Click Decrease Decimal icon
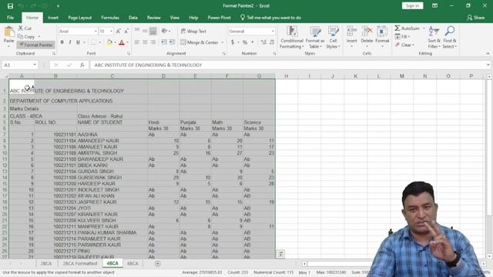This screenshot has width=493, height=277. pyautogui.click(x=272, y=42)
